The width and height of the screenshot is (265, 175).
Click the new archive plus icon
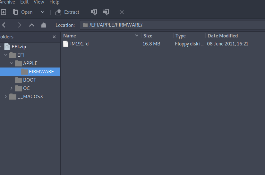[4, 12]
